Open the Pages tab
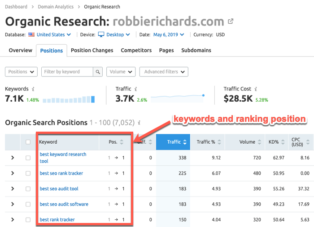 166,50
